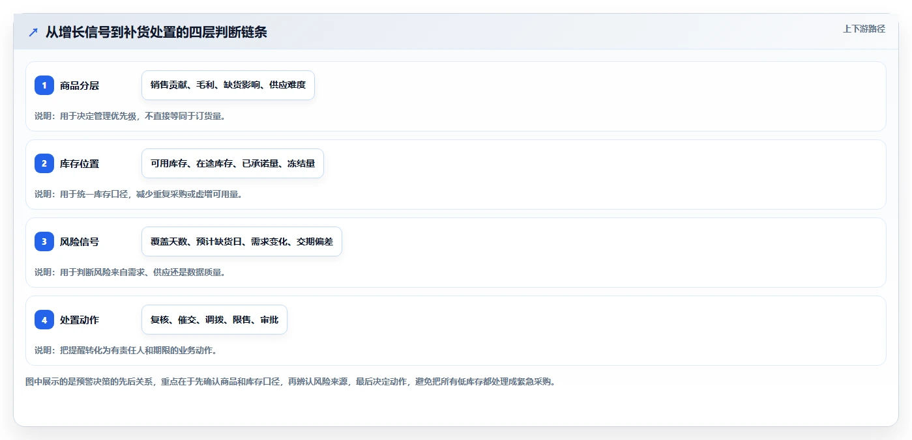912x440 pixels.
Task: Click the 商品分层 step label
Action: 80,85
